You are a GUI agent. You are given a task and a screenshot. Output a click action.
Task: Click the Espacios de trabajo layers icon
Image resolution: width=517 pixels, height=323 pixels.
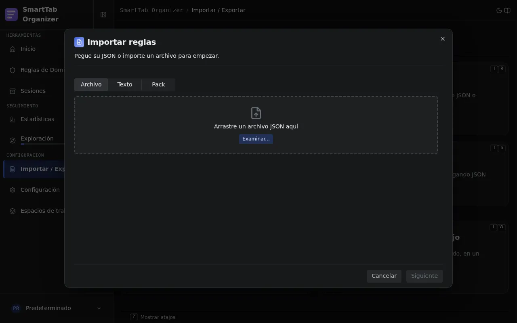[x=13, y=211]
